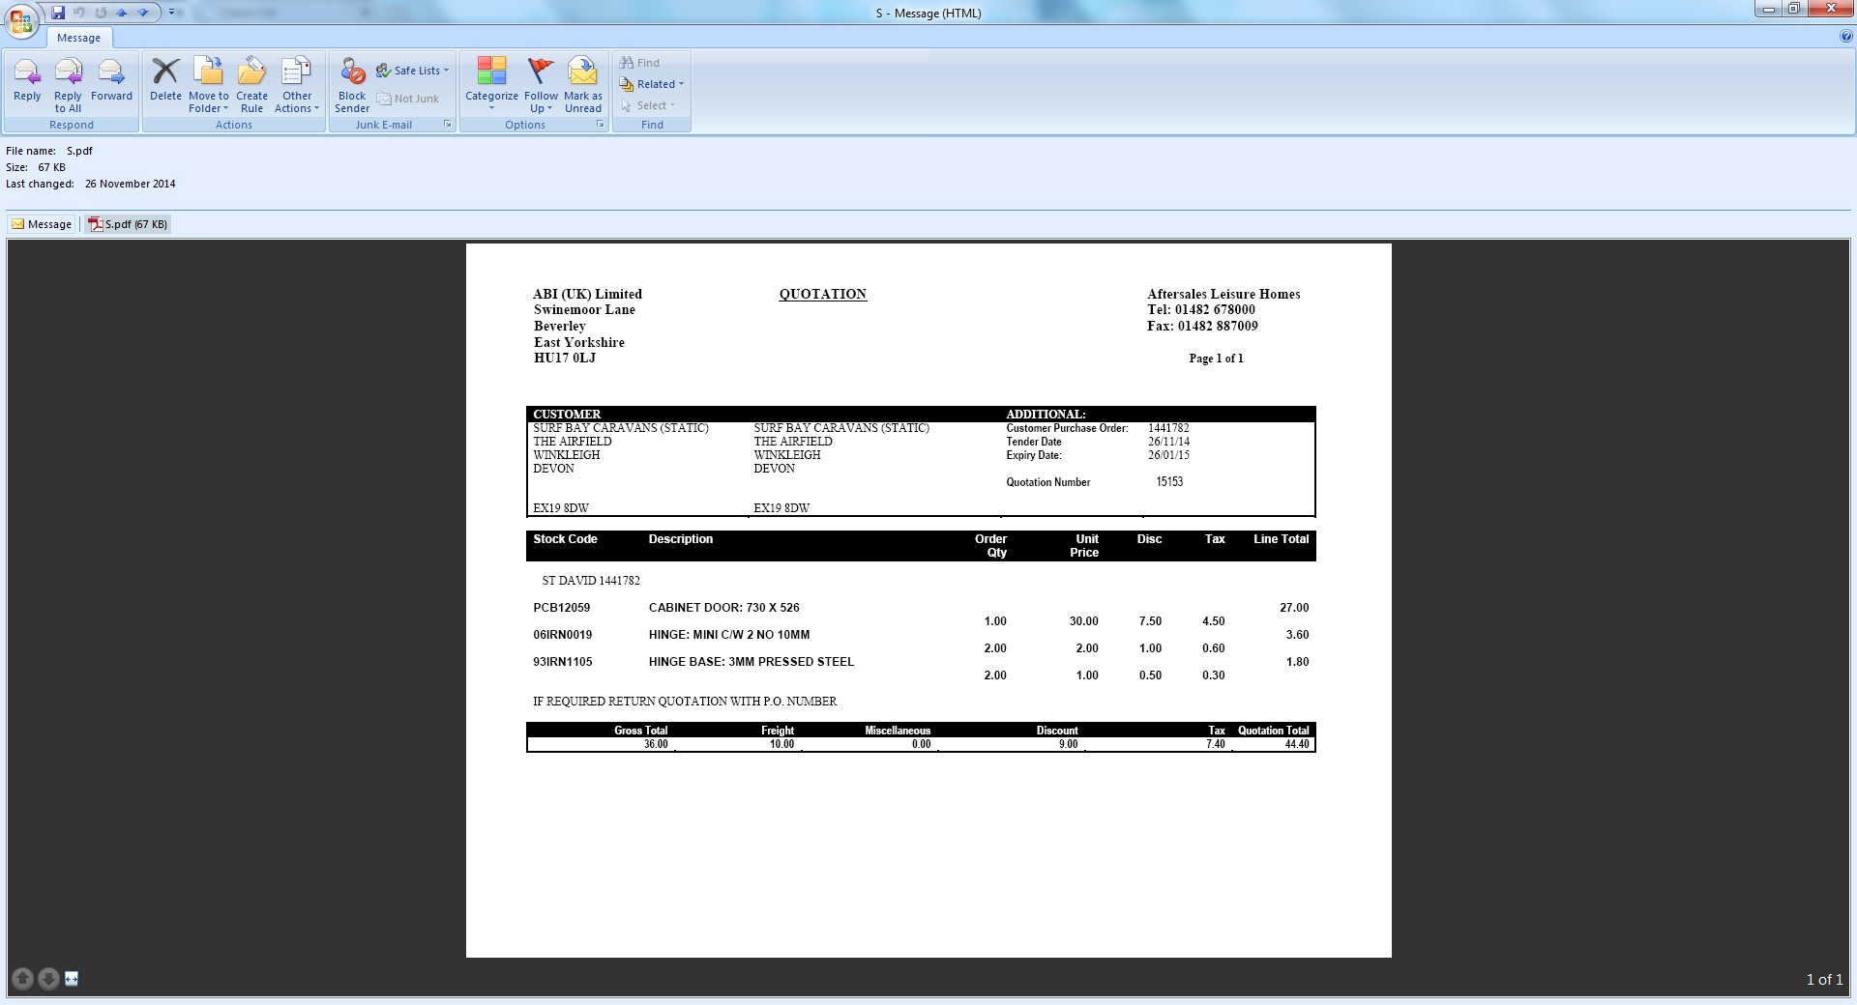Click the Reply button in the ribbon
1857x1005 pixels.
[27, 82]
